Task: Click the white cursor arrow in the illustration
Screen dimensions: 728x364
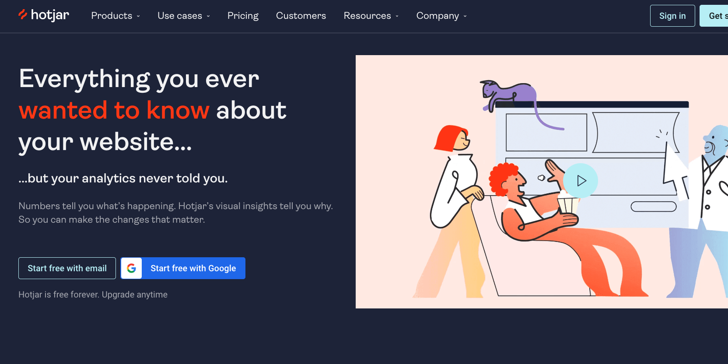Action: [673, 171]
